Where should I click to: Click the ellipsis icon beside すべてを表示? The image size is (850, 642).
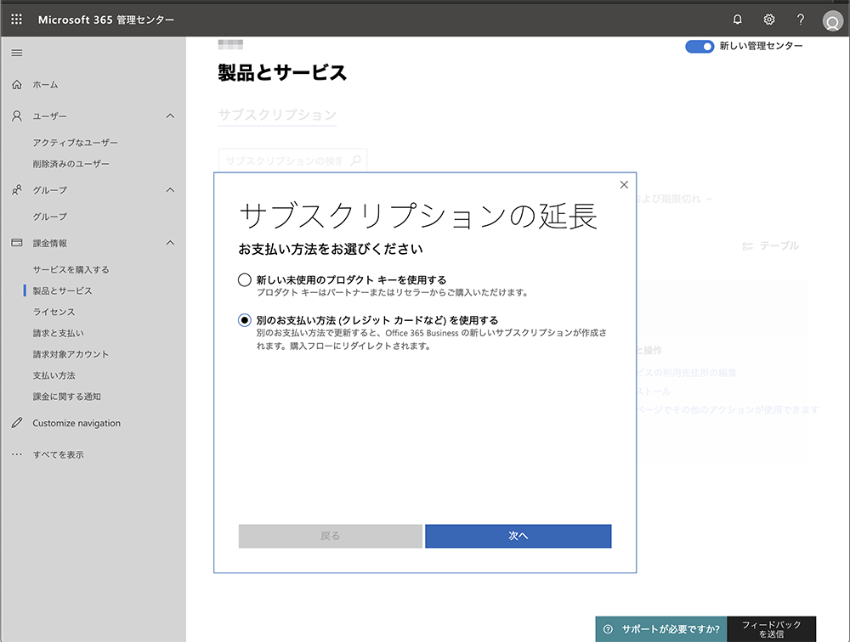point(17,454)
